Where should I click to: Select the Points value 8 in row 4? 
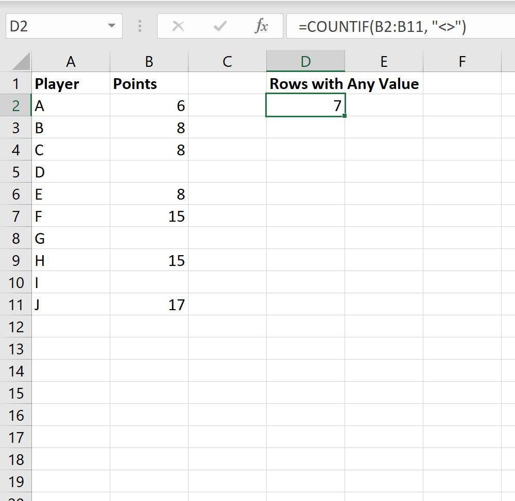point(149,150)
